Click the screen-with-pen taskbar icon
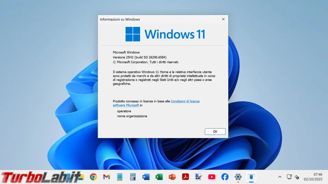The height and width of the screenshot is (184, 328). click(199, 177)
